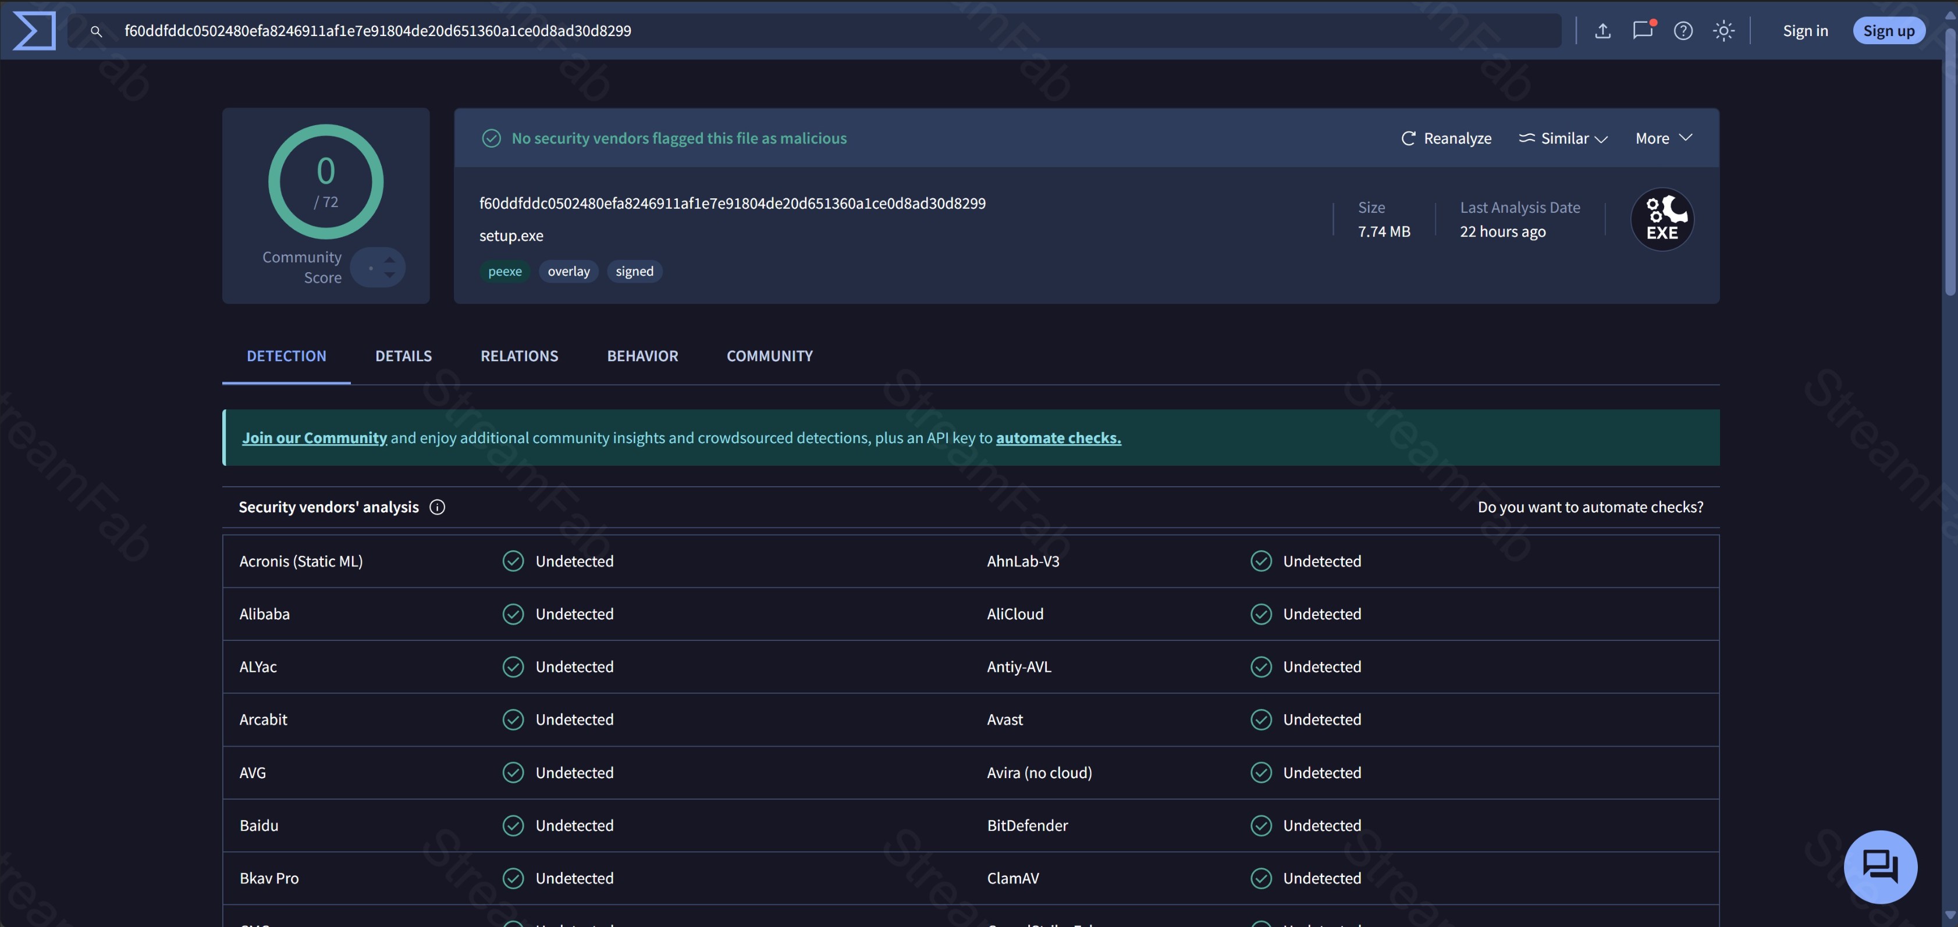Click Alibaba undetected check icon
This screenshot has width=1958, height=927.
pyautogui.click(x=513, y=614)
